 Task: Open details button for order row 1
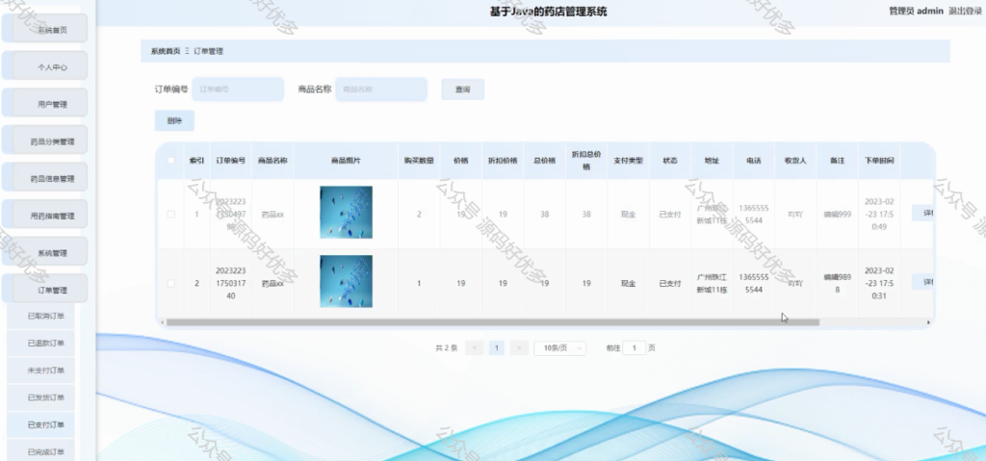coord(923,213)
